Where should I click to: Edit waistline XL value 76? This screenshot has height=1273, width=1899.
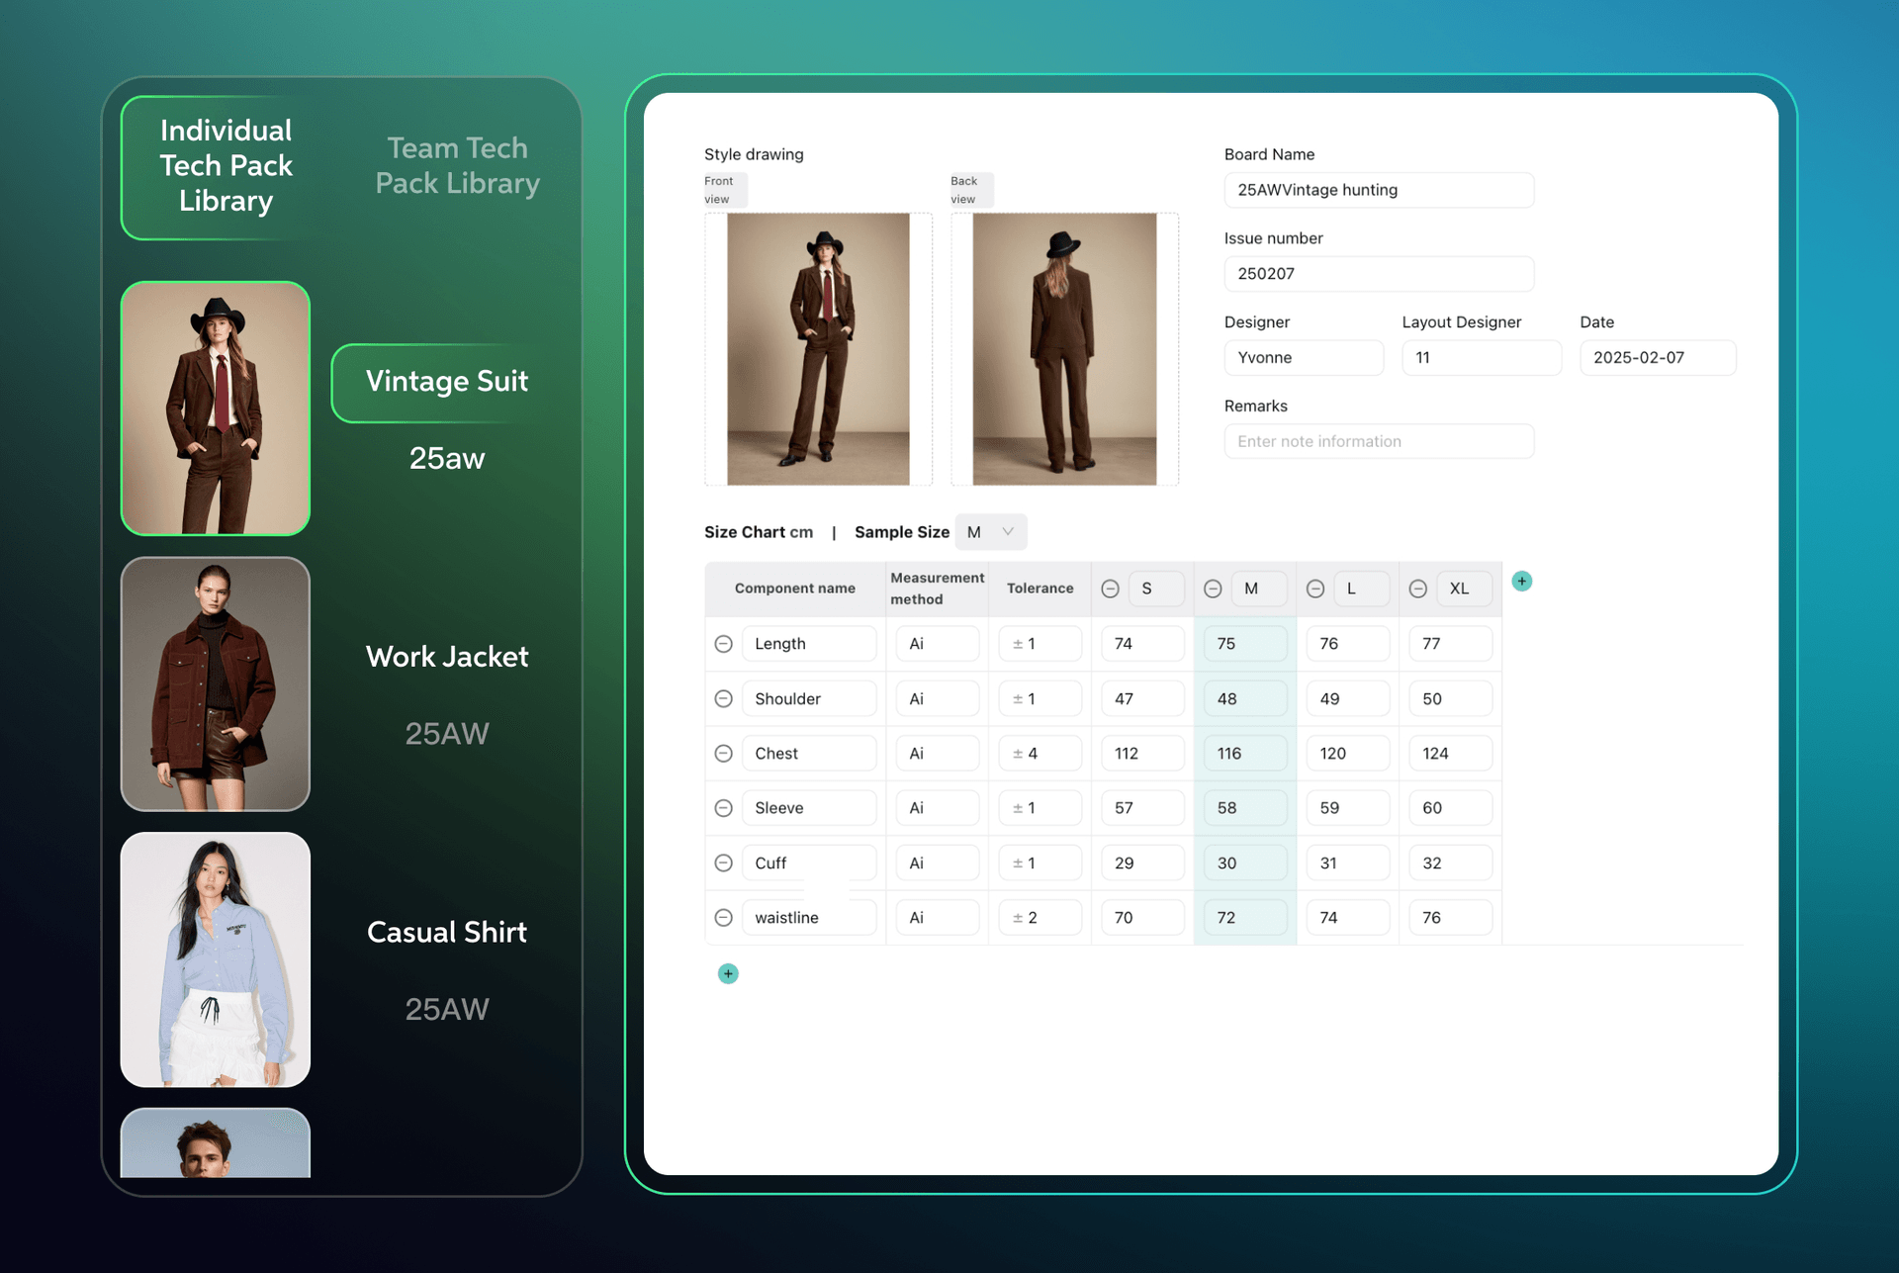click(1451, 918)
